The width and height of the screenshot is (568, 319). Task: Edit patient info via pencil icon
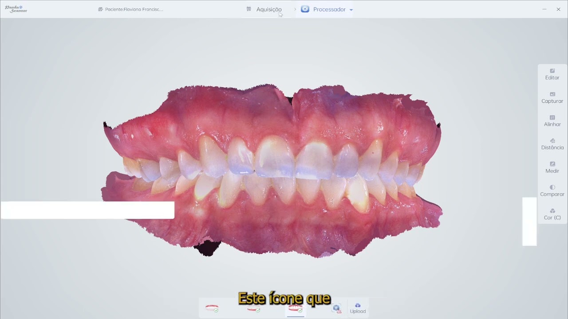point(101,9)
